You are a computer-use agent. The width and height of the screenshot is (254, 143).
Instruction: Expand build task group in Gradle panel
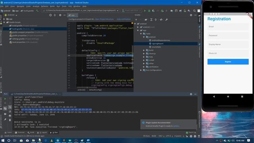(144, 50)
